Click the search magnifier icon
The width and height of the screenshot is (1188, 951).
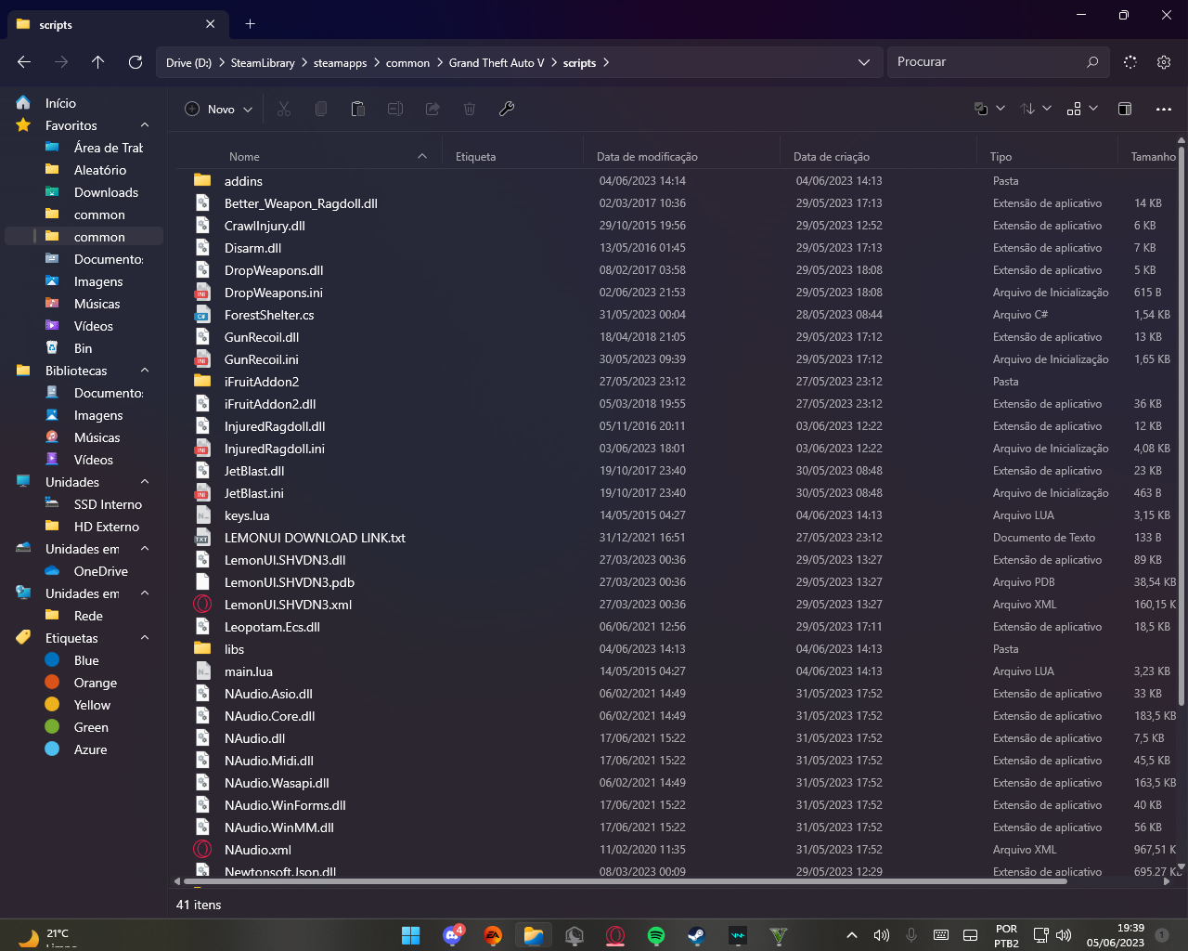pos(1092,62)
